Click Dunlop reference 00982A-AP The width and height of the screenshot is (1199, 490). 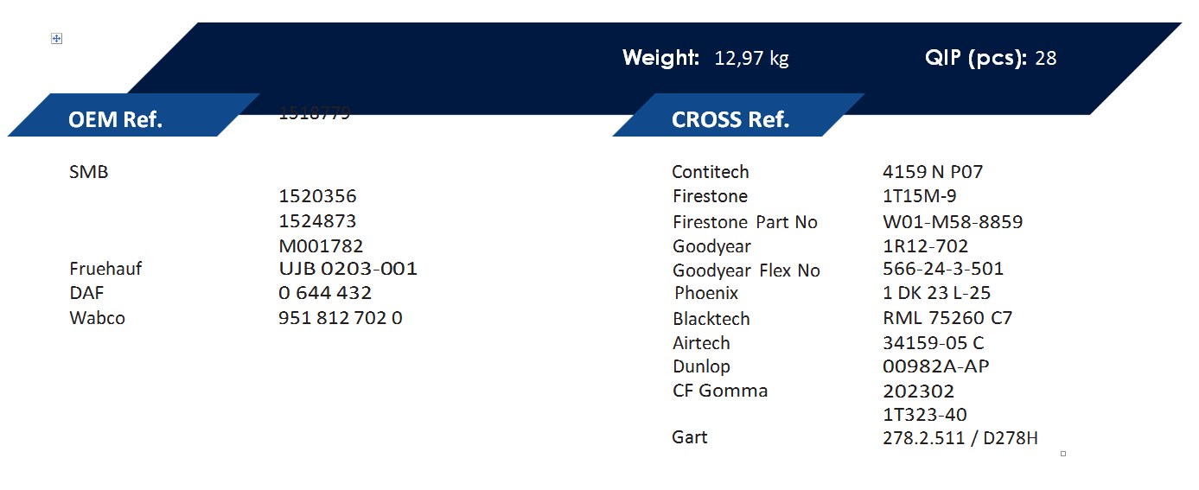point(936,366)
